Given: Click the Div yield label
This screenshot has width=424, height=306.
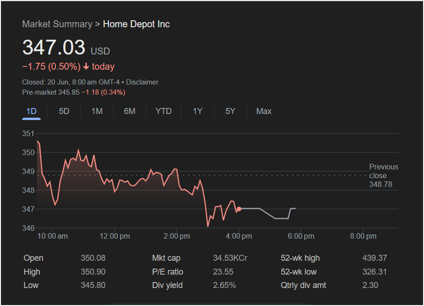Looking at the screenshot, I should [167, 285].
